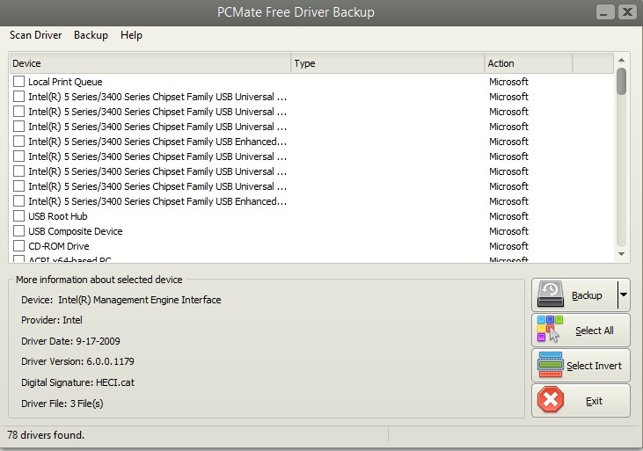The image size is (643, 451).
Task: Open the Backup button dropdown arrow
Action: tap(623, 295)
